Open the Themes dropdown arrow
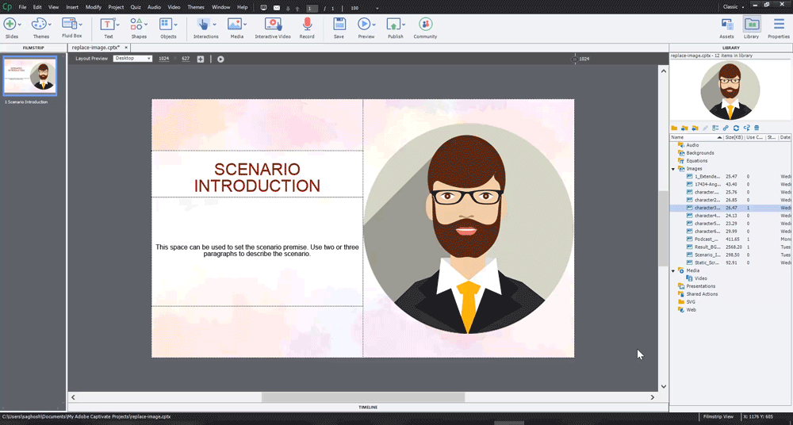The height and width of the screenshot is (425, 793). tap(49, 25)
